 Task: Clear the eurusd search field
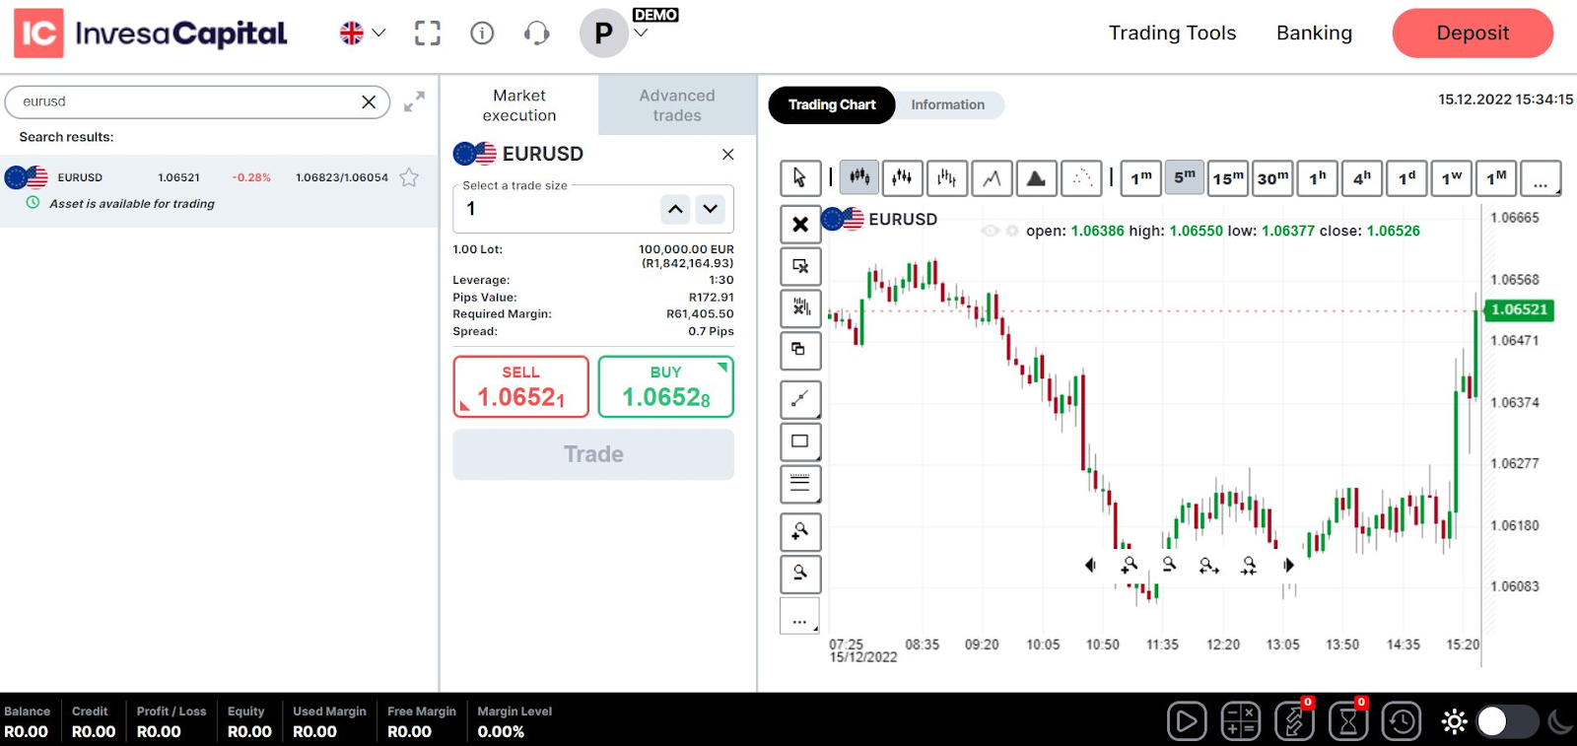[369, 102]
